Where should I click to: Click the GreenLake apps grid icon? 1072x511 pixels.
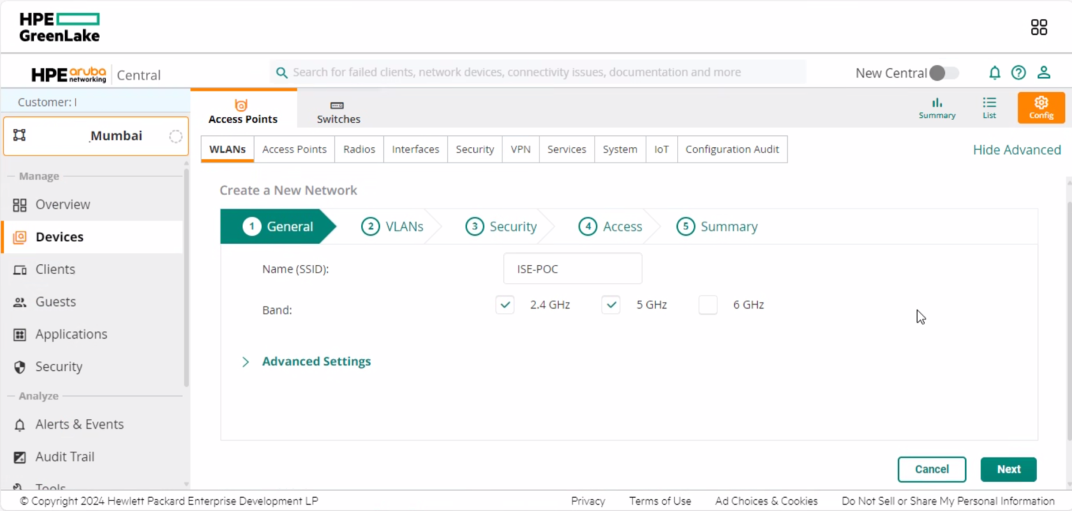pos(1038,26)
